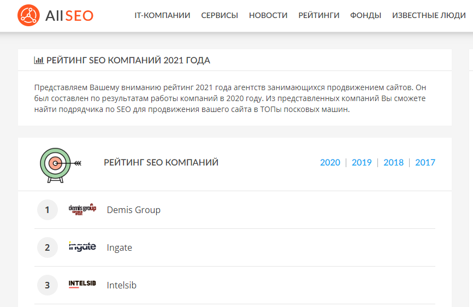Click the rank 1 number badge
This screenshot has width=473, height=307.
(x=48, y=210)
